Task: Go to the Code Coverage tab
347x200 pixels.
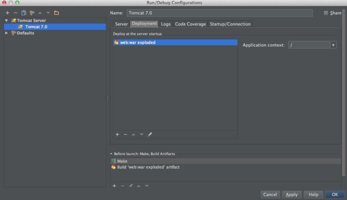Action: [190, 24]
